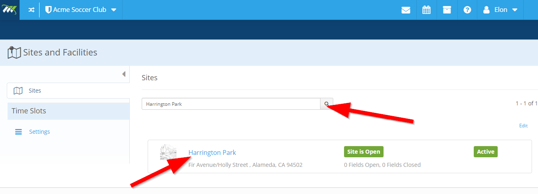Open the mail envelope icon

406,10
